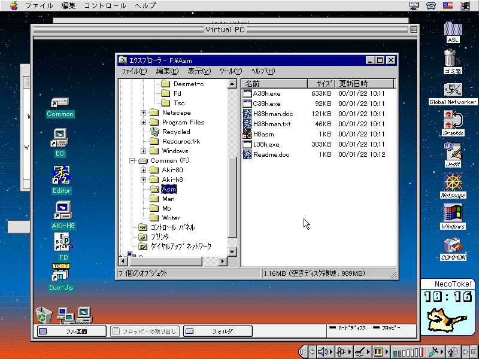479x359 pixels.
Task: Select Readme.doc file
Action: [x=266, y=154]
